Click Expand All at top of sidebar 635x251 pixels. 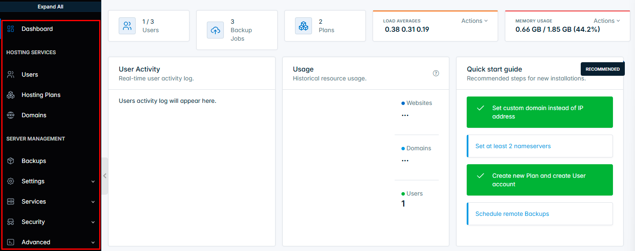(50, 7)
